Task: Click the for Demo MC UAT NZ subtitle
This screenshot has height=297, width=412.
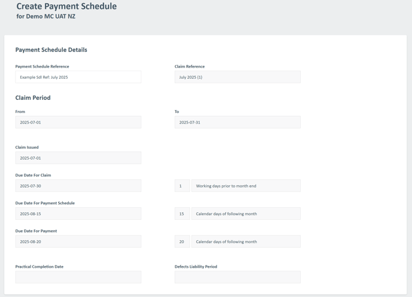Action: [x=46, y=16]
